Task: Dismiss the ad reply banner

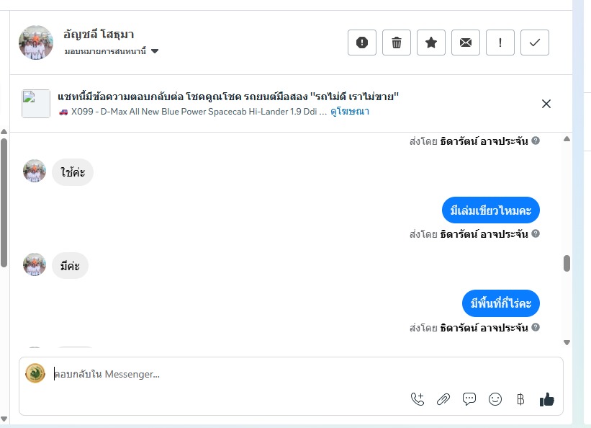Action: point(546,104)
